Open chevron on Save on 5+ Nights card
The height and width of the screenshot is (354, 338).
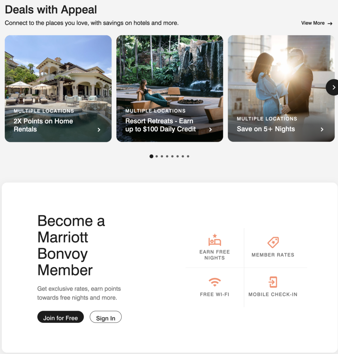[x=322, y=129]
